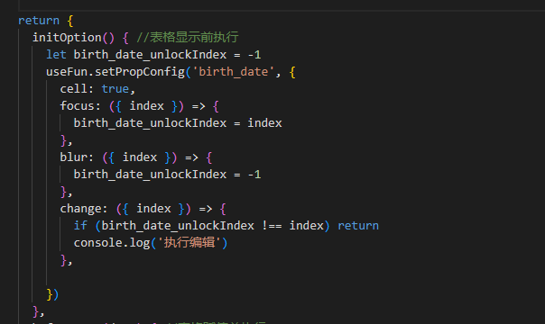Click the true value after cell:
The height and width of the screenshot is (324, 545).
pos(115,89)
